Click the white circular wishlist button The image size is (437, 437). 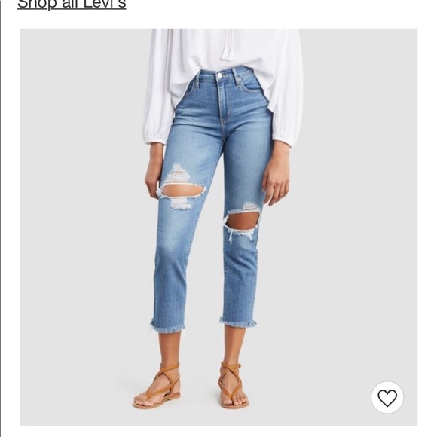coord(387,397)
